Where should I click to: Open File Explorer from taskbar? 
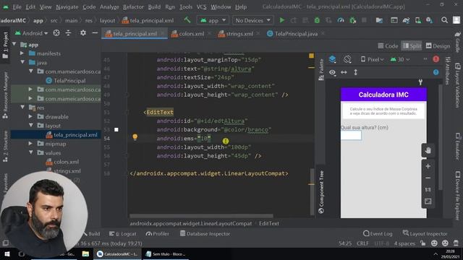pyautogui.click(x=85, y=253)
